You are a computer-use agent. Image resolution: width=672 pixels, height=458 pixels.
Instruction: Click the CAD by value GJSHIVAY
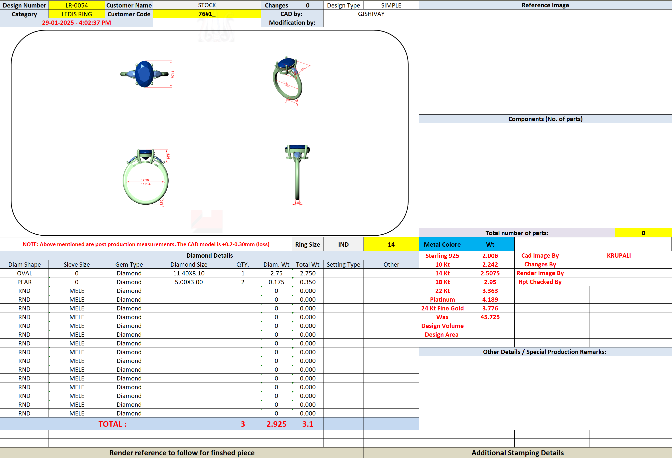(x=371, y=14)
